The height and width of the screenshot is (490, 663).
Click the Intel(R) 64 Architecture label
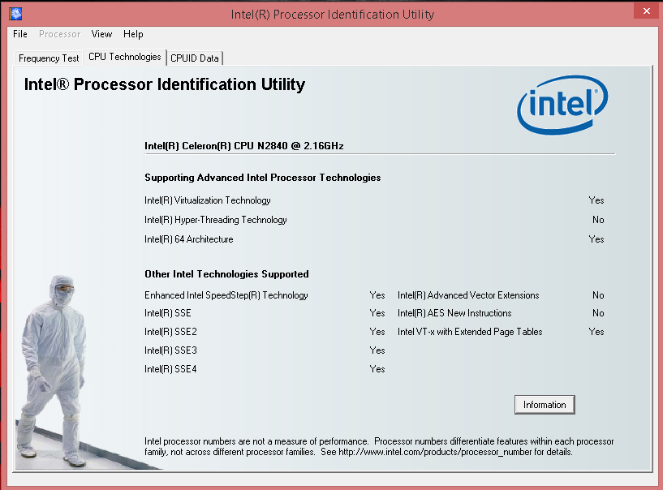point(189,239)
